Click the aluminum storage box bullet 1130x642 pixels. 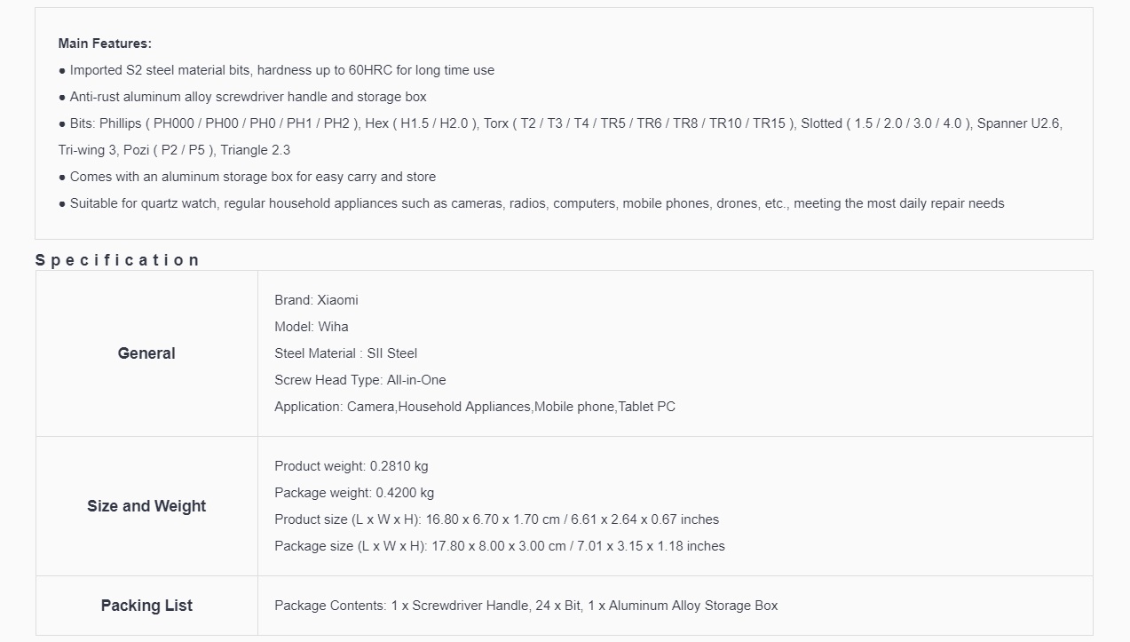point(247,177)
